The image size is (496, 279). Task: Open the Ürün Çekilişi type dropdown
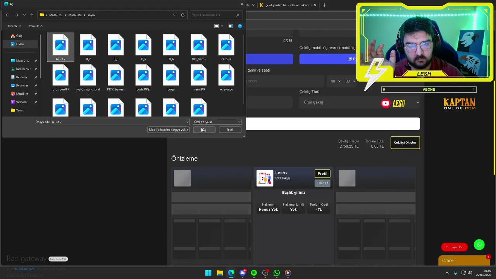click(360, 102)
